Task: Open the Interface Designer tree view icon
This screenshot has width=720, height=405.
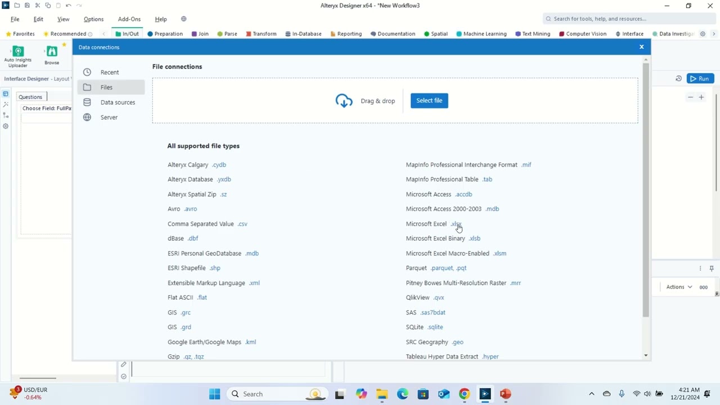Action: (6, 115)
